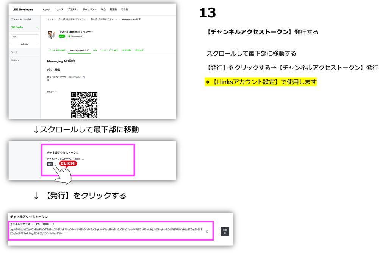The height and width of the screenshot is (261, 388).
Task: Click the 再発行 reissue button
Action: click(x=225, y=231)
